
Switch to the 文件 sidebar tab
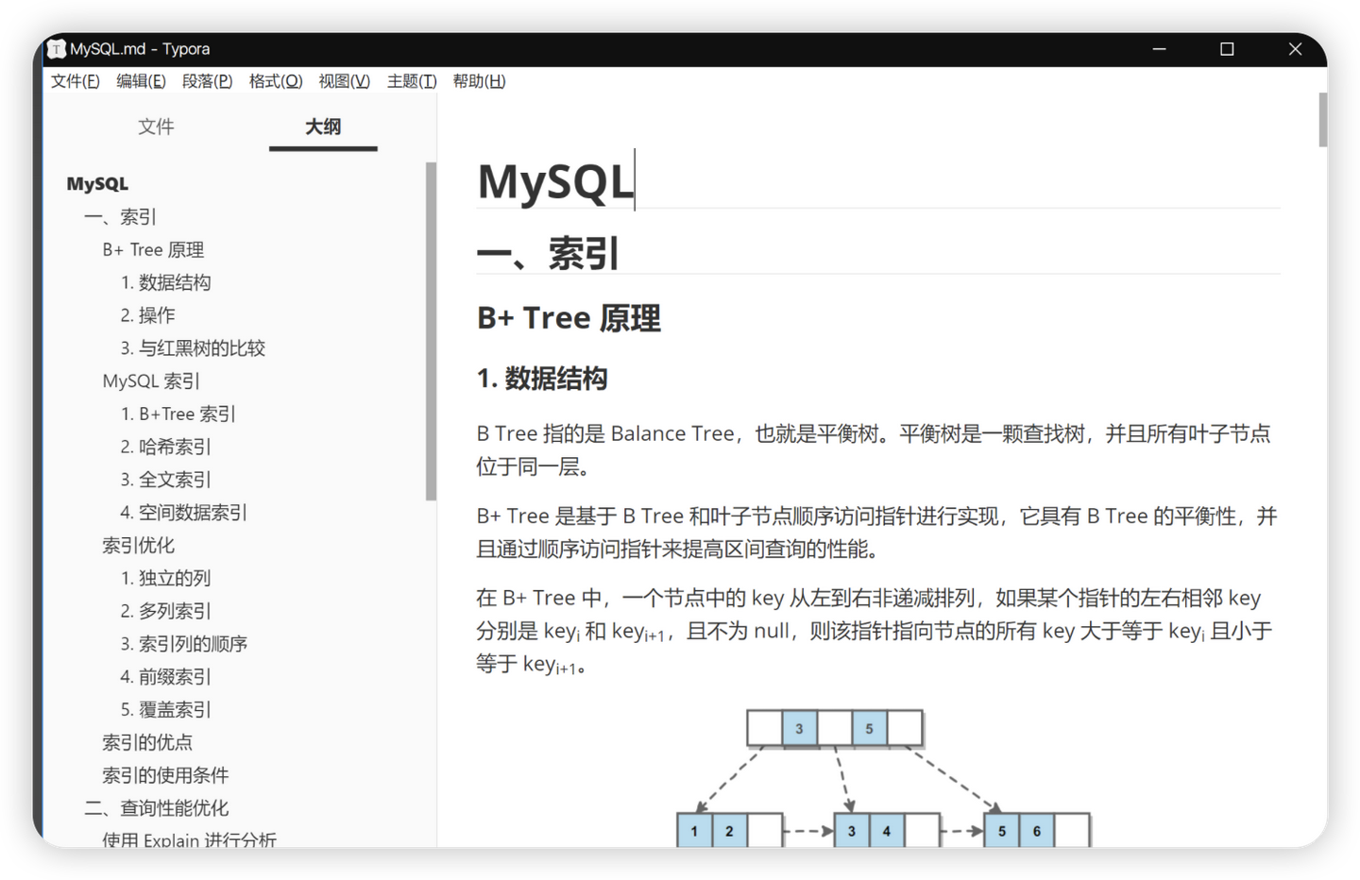point(156,127)
